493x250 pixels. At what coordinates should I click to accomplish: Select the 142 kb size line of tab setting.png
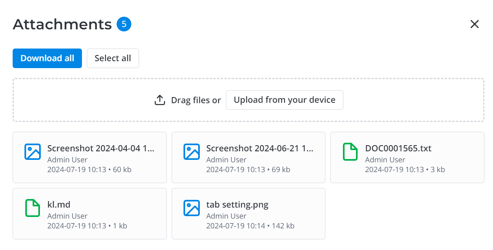pos(250,226)
